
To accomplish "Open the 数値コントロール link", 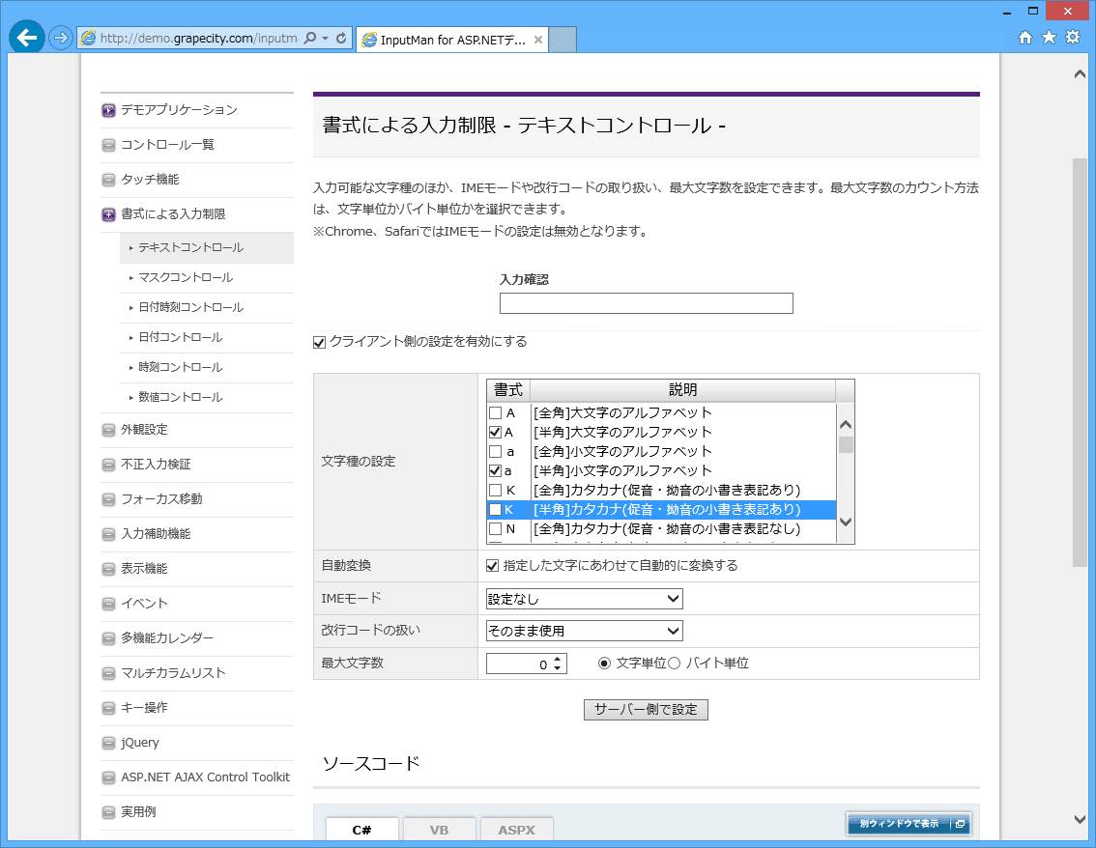I will click(181, 398).
